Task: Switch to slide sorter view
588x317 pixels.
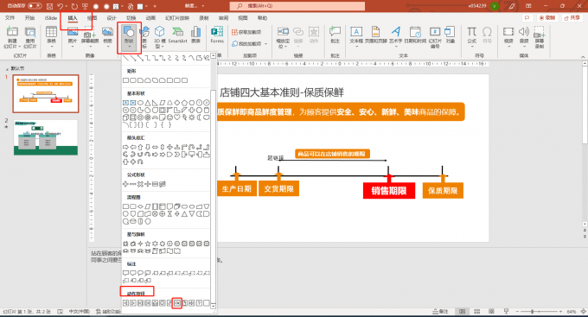Action: [477, 311]
